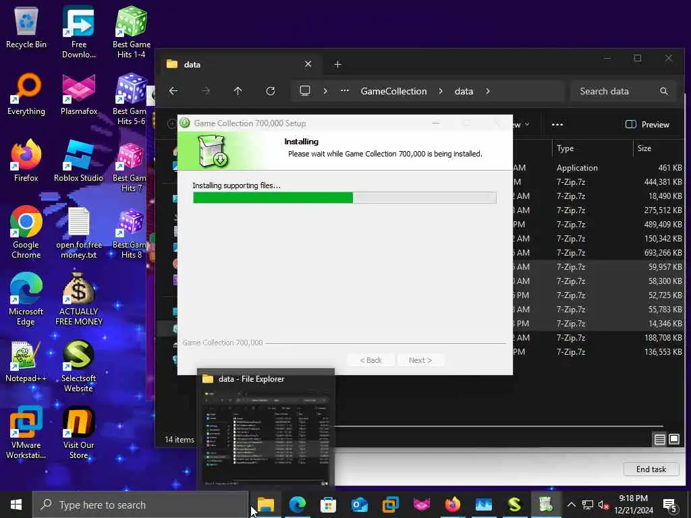This screenshot has height=518, width=691.
Task: Select the Roblox Studio desktop shortcut
Action: [x=78, y=161]
